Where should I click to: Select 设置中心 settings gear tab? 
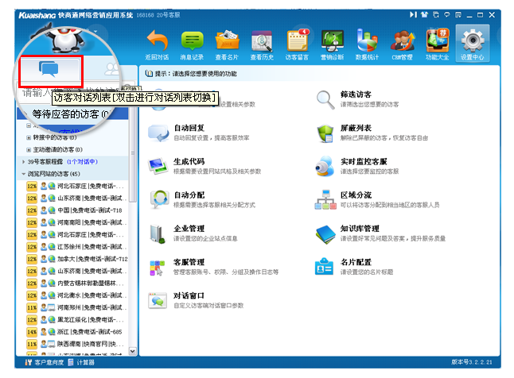[473, 40]
